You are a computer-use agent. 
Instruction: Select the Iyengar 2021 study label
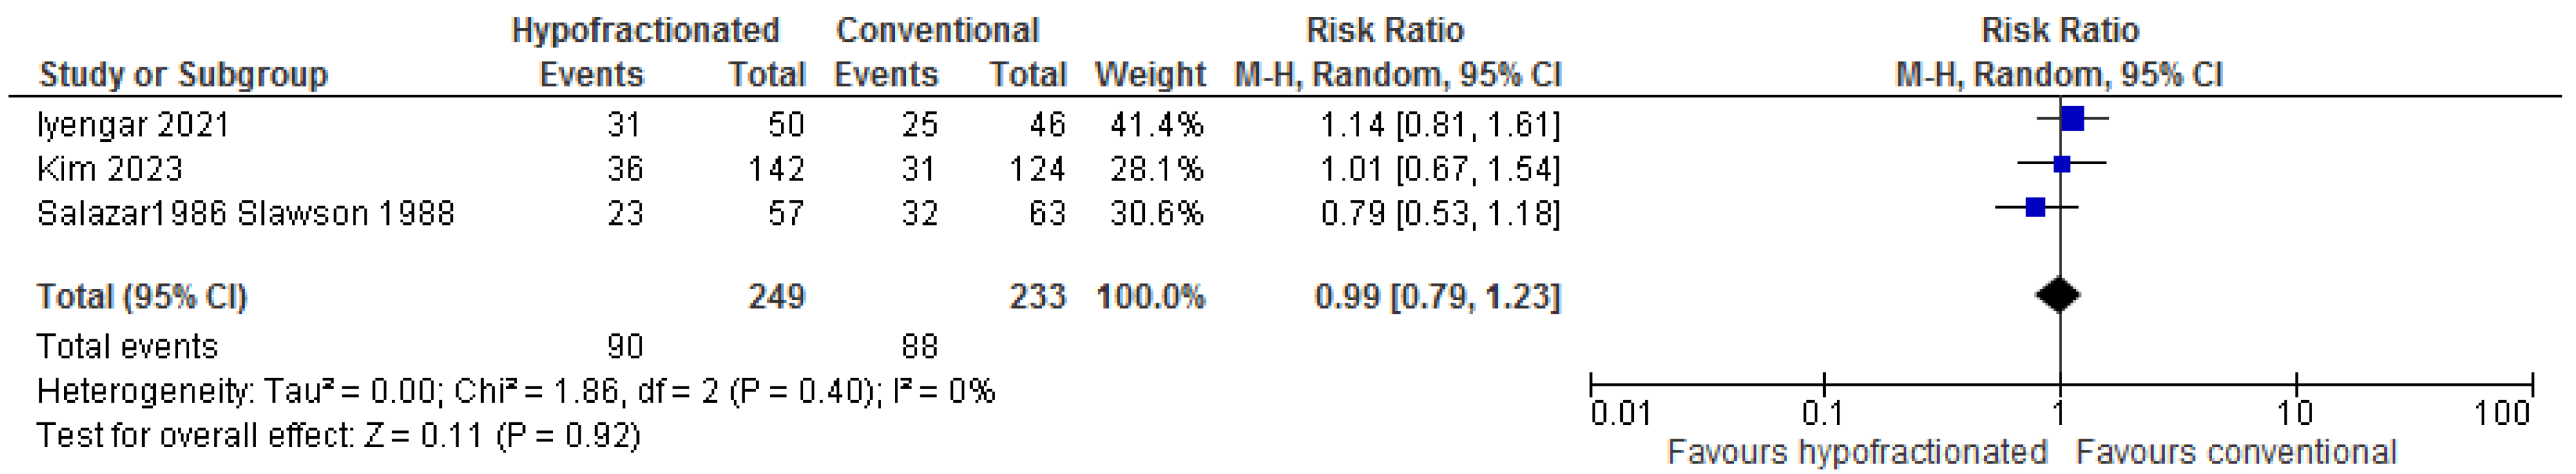(133, 125)
